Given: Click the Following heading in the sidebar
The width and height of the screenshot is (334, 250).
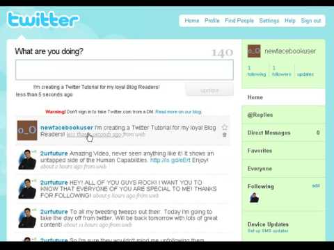Looking at the screenshot, I should point(261,186).
